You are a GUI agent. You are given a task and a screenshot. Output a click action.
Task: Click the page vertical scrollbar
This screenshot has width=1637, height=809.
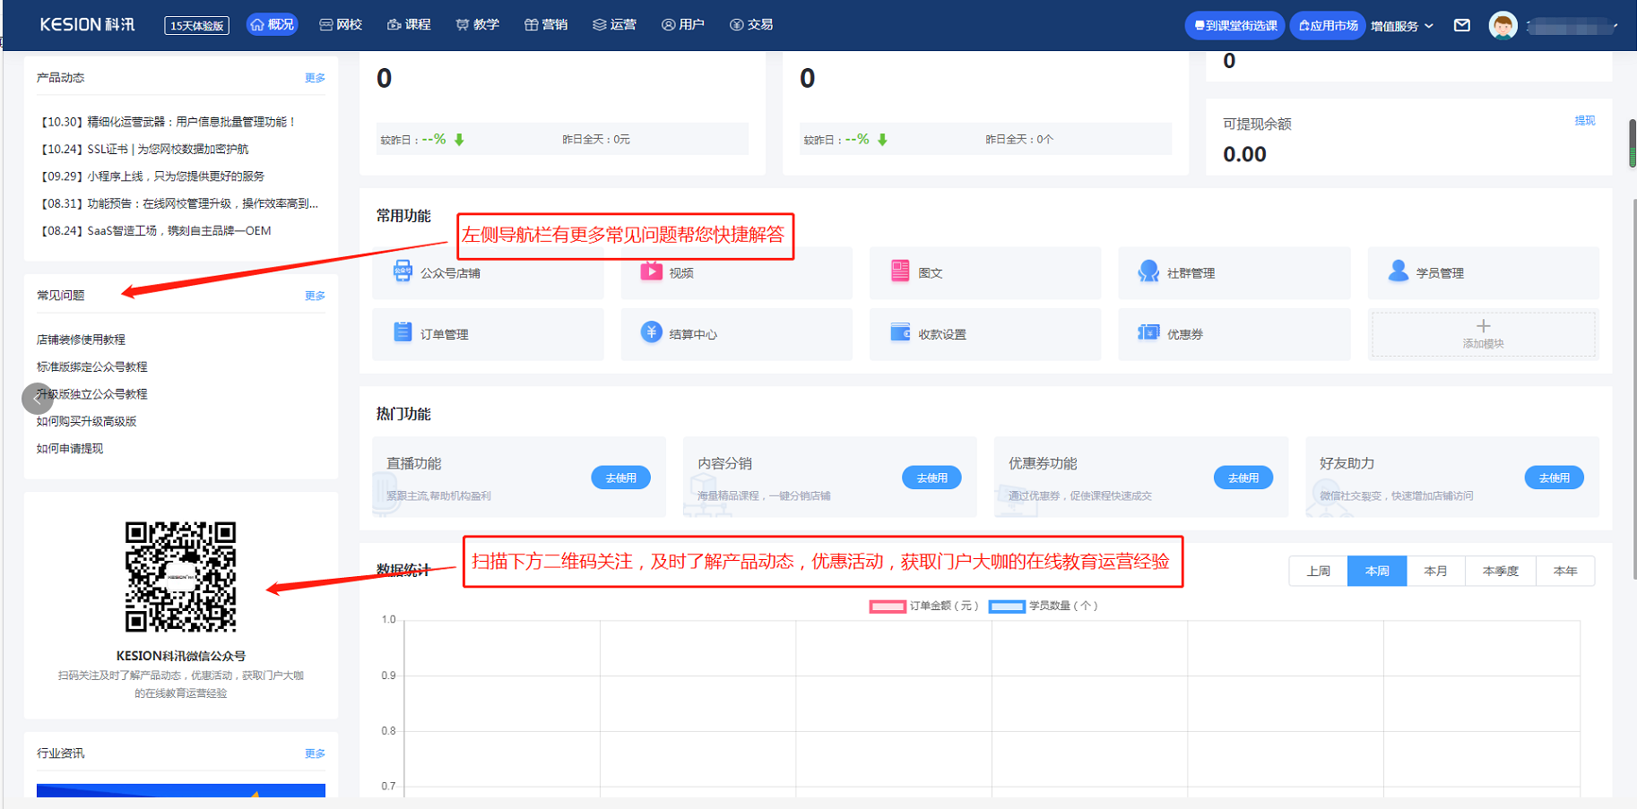[x=1632, y=143]
